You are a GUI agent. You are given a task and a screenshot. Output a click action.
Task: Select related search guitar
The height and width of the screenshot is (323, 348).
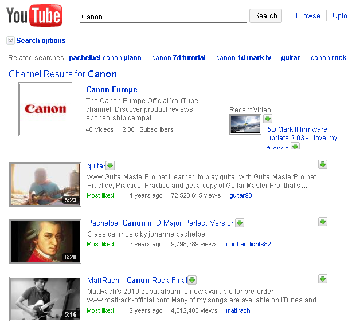point(291,58)
